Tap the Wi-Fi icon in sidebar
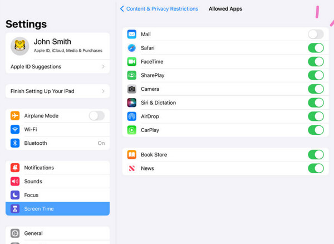 15,129
